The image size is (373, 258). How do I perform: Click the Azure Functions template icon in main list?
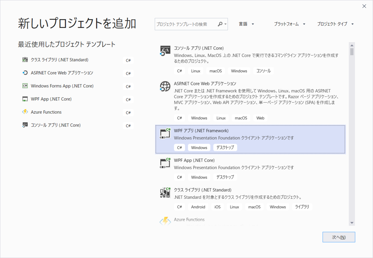pyautogui.click(x=165, y=222)
